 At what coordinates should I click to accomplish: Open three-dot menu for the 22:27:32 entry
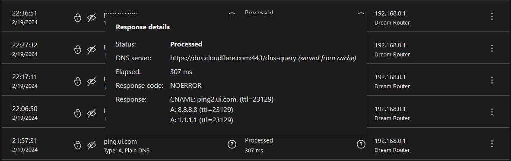(x=492, y=48)
